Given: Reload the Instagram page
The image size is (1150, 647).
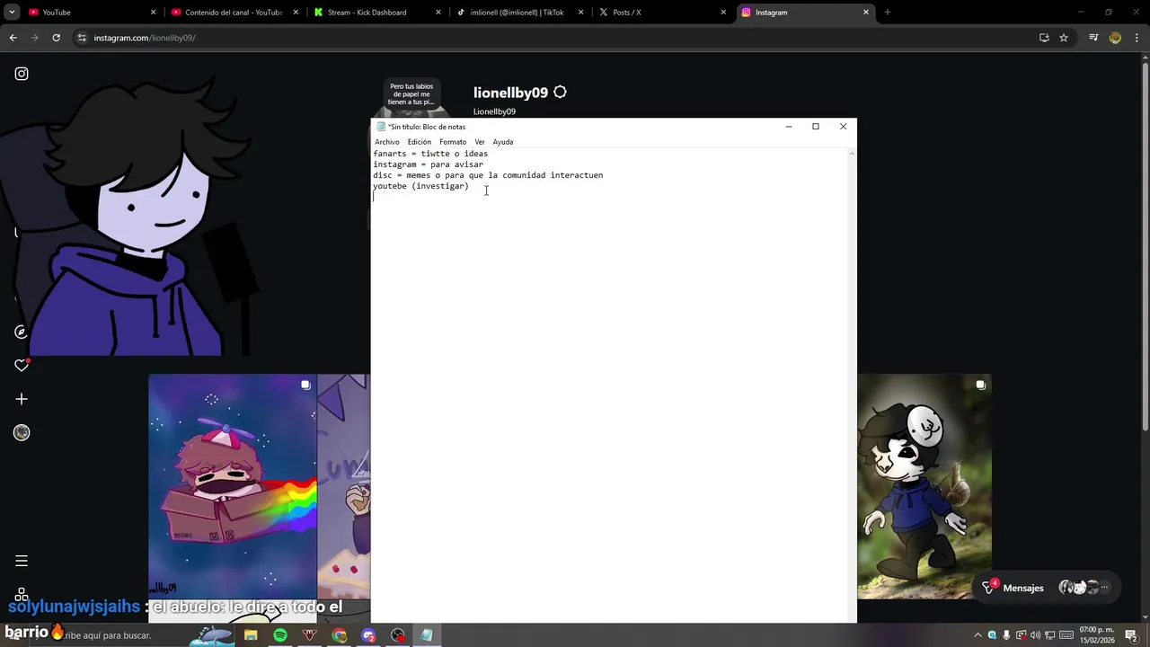Looking at the screenshot, I should click(56, 38).
